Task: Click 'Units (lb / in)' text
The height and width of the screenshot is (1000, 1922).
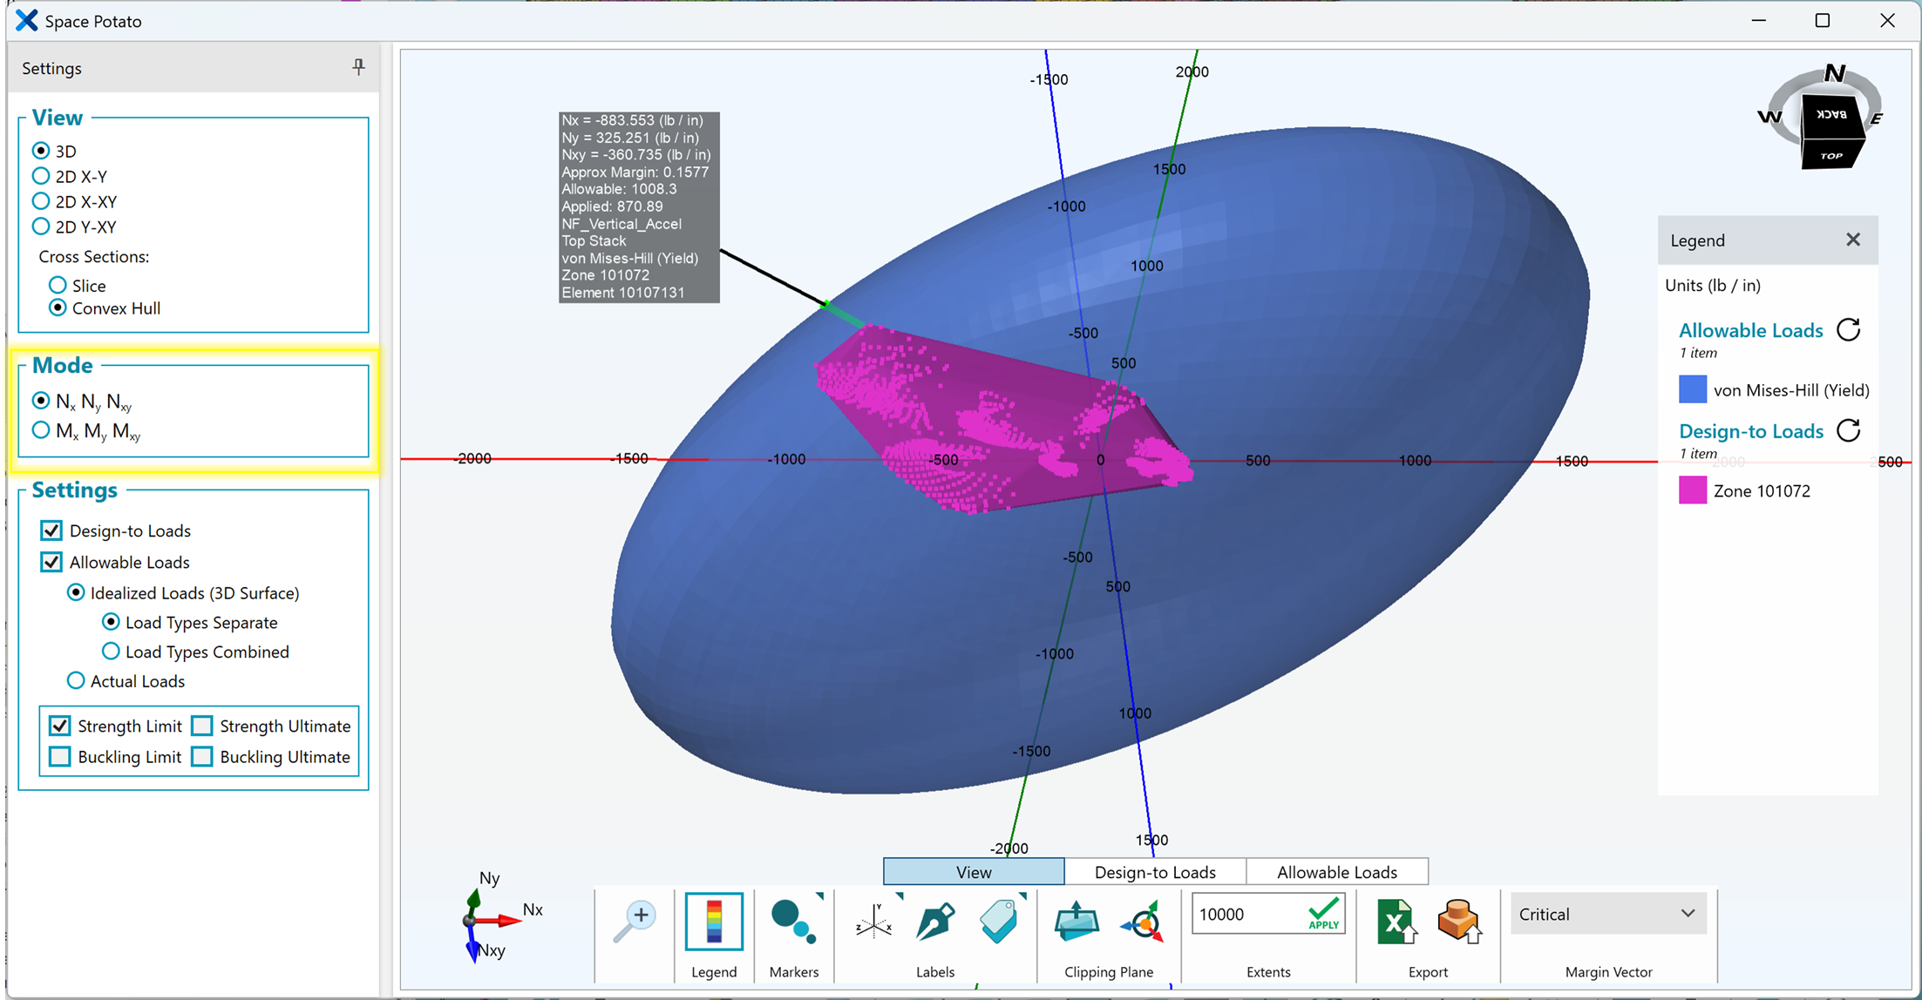Action: (1713, 285)
